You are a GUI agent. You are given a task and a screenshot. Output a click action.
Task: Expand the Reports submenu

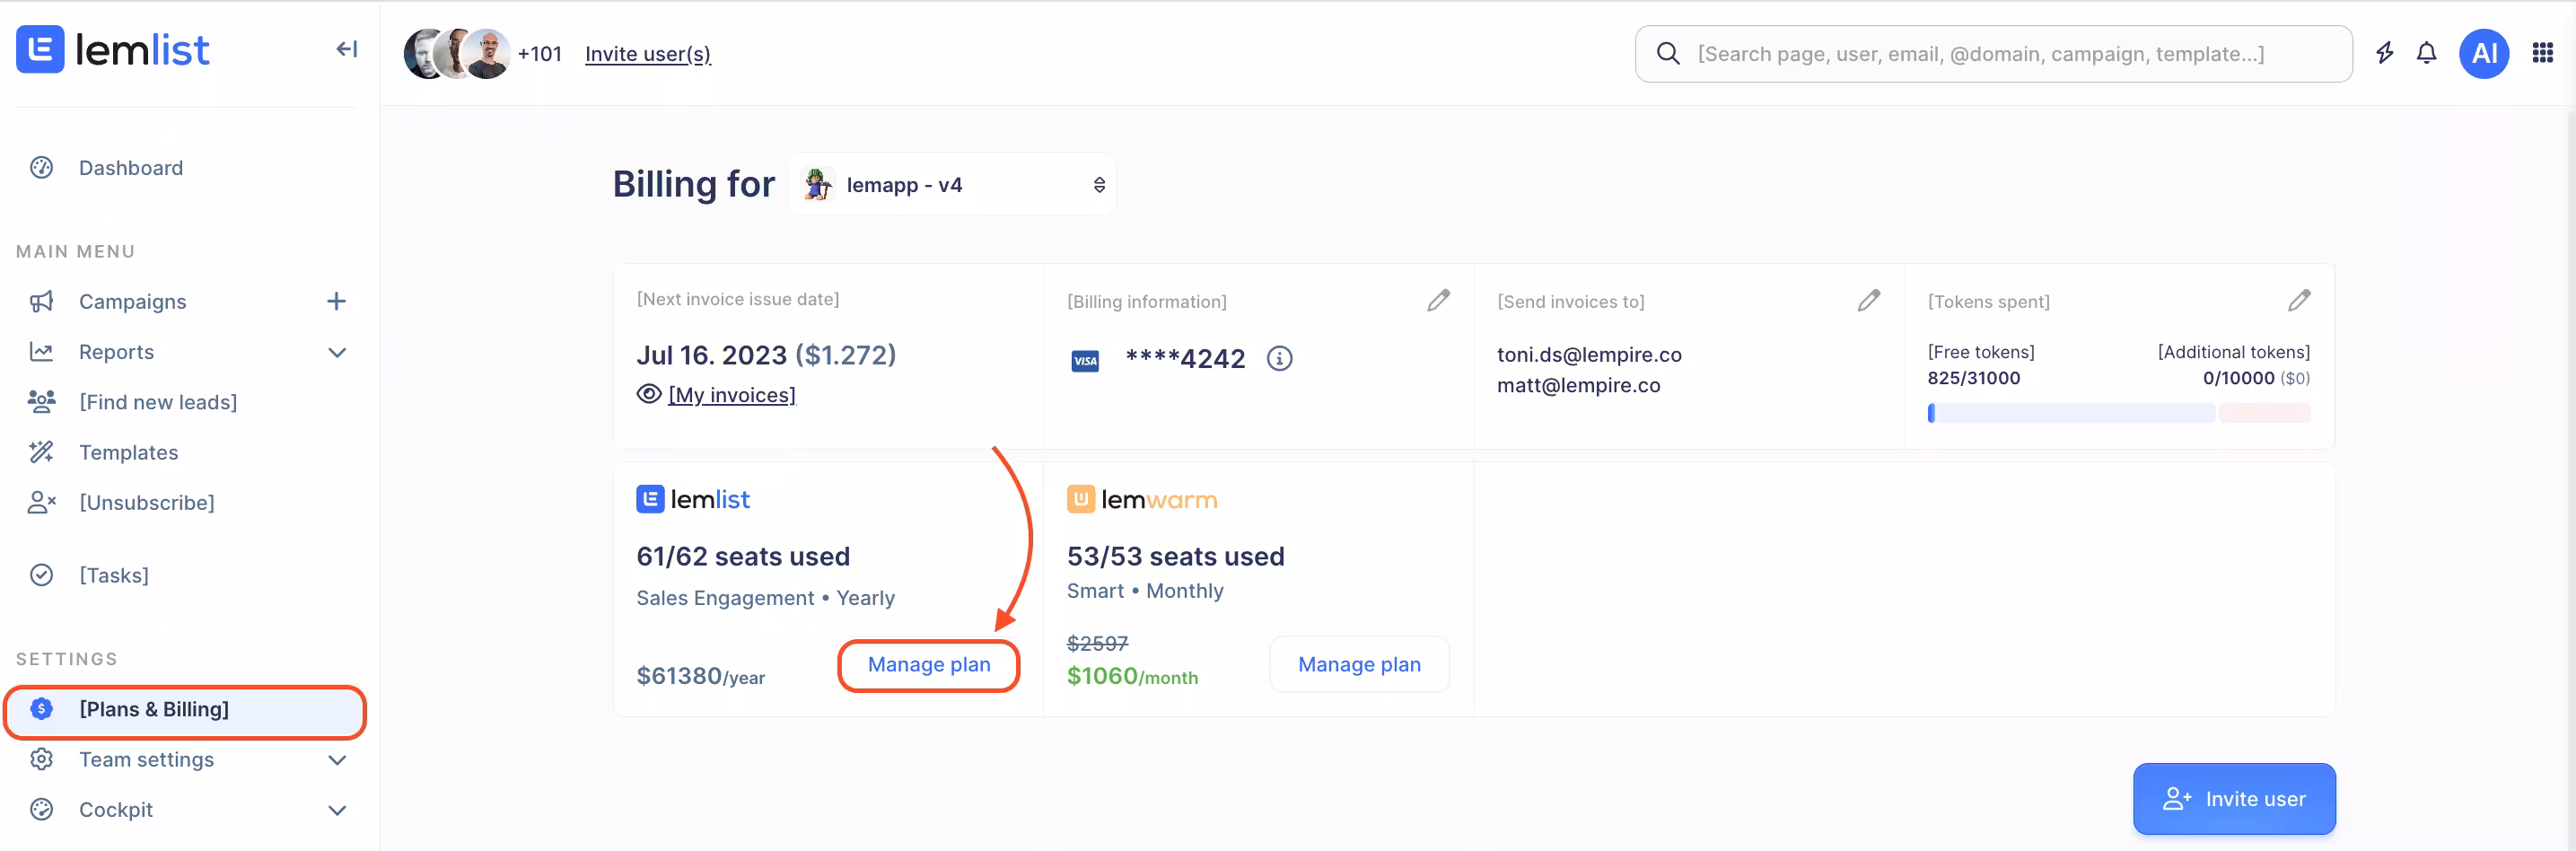[x=337, y=352]
